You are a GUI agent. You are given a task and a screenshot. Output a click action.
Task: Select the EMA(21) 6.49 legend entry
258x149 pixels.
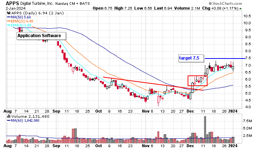20,21
